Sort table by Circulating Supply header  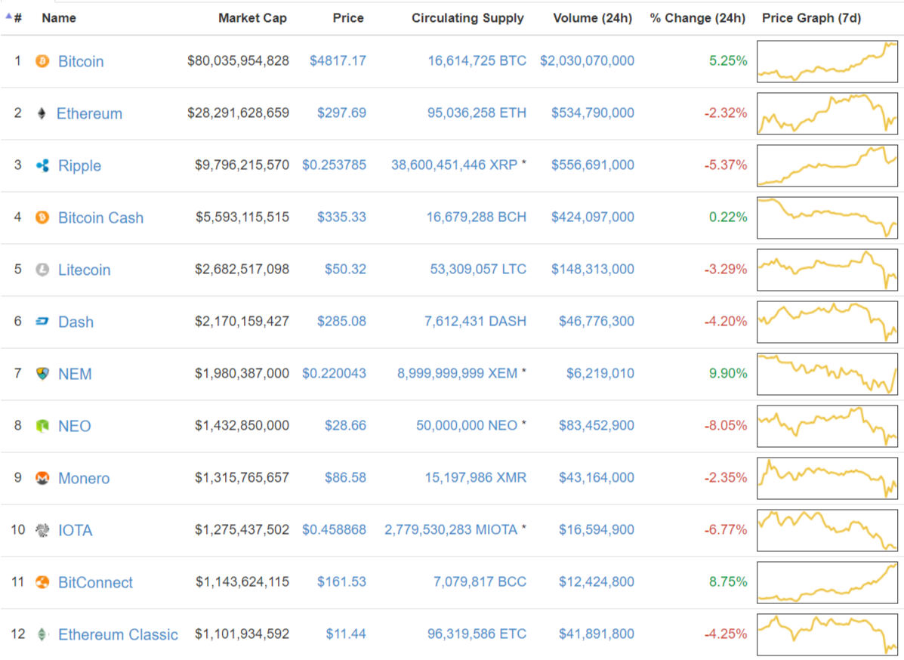pos(467,18)
